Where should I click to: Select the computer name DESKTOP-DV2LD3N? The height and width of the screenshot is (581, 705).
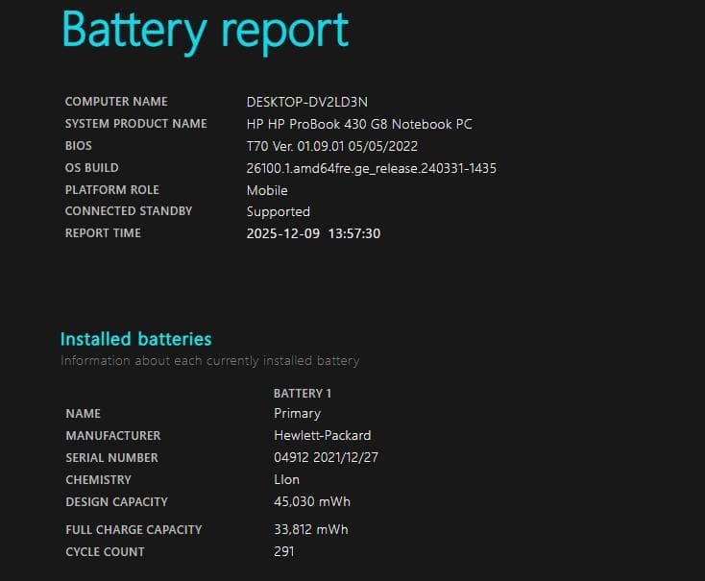click(x=306, y=102)
